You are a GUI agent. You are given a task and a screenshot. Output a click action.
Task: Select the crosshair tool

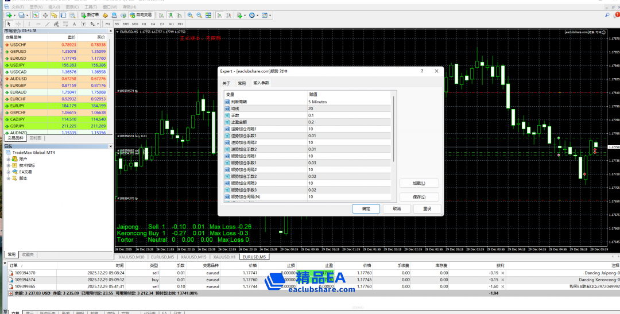[x=18, y=24]
